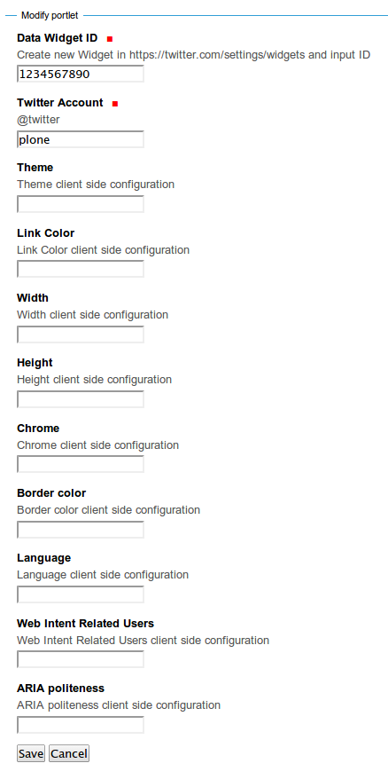Cancel the portlet modification
The width and height of the screenshot is (388, 779).
(69, 753)
